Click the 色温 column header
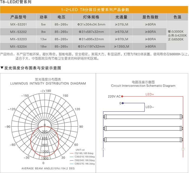The width and height of the screenshot is (189, 173). pyautogui.click(x=177, y=17)
